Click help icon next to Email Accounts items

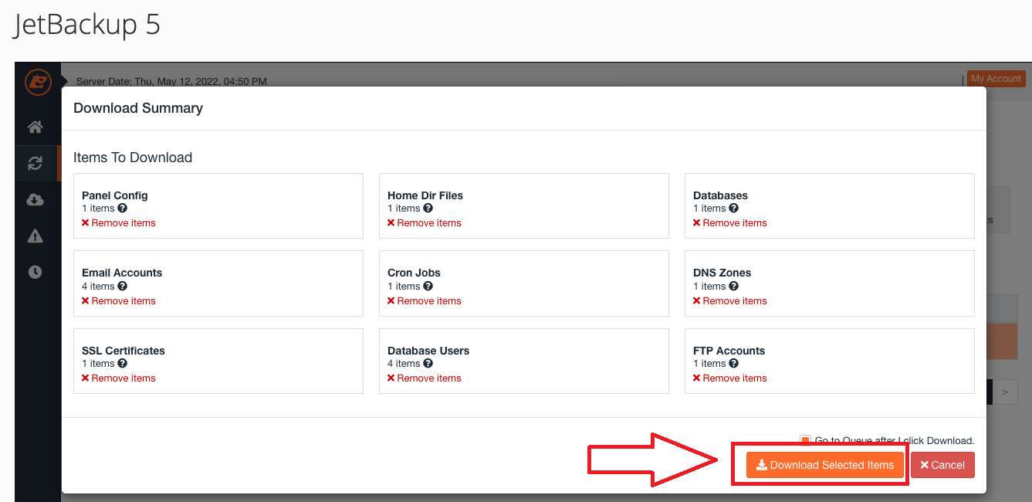tap(122, 287)
